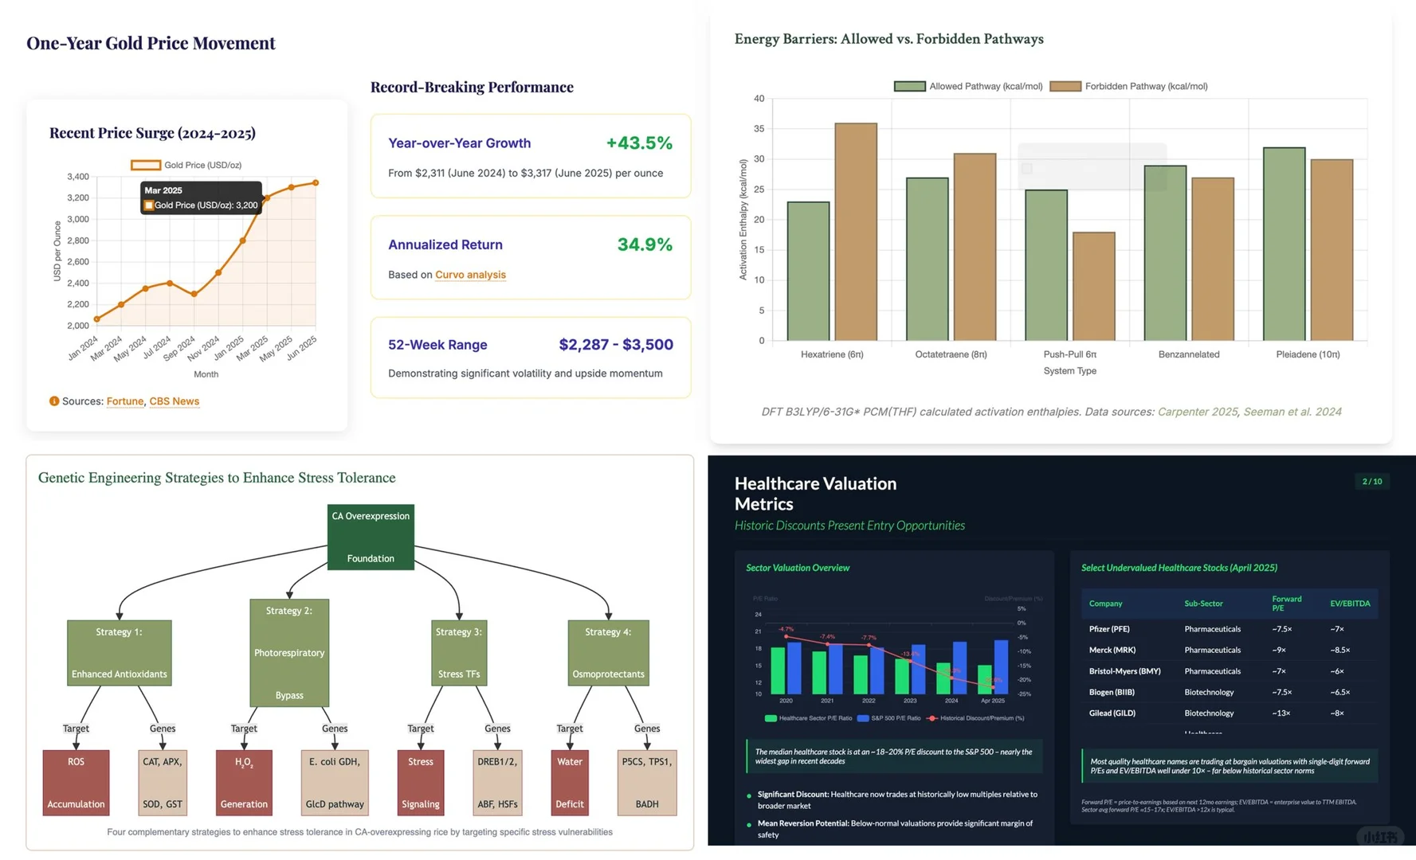Click the ROS Accumulation target box
The width and height of the screenshot is (1416, 860).
pyautogui.click(x=76, y=783)
